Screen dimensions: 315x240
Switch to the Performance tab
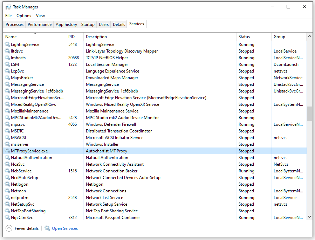click(x=40, y=24)
